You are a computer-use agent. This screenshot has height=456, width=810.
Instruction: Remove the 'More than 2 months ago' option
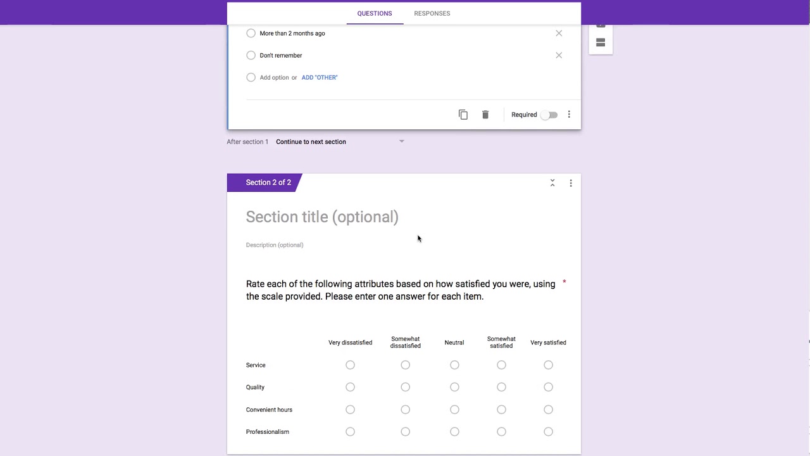559,33
